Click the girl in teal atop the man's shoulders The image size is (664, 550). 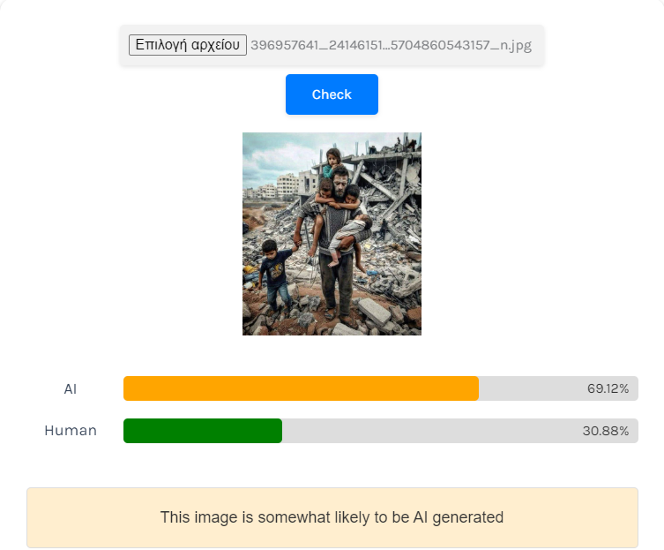(332, 163)
